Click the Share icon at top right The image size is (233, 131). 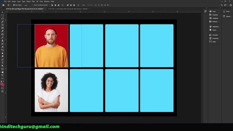tap(230, 5)
